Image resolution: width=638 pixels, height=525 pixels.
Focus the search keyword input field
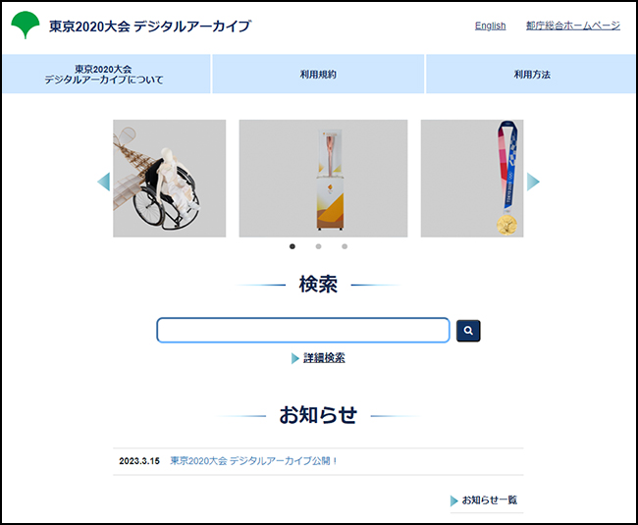(303, 330)
